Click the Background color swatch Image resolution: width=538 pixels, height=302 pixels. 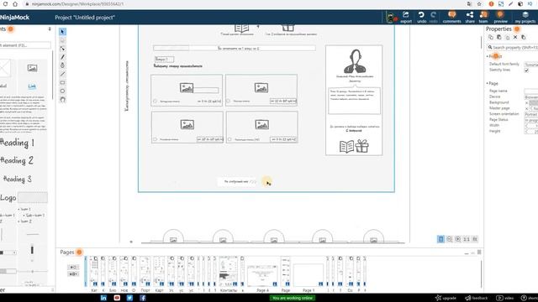pos(534,102)
